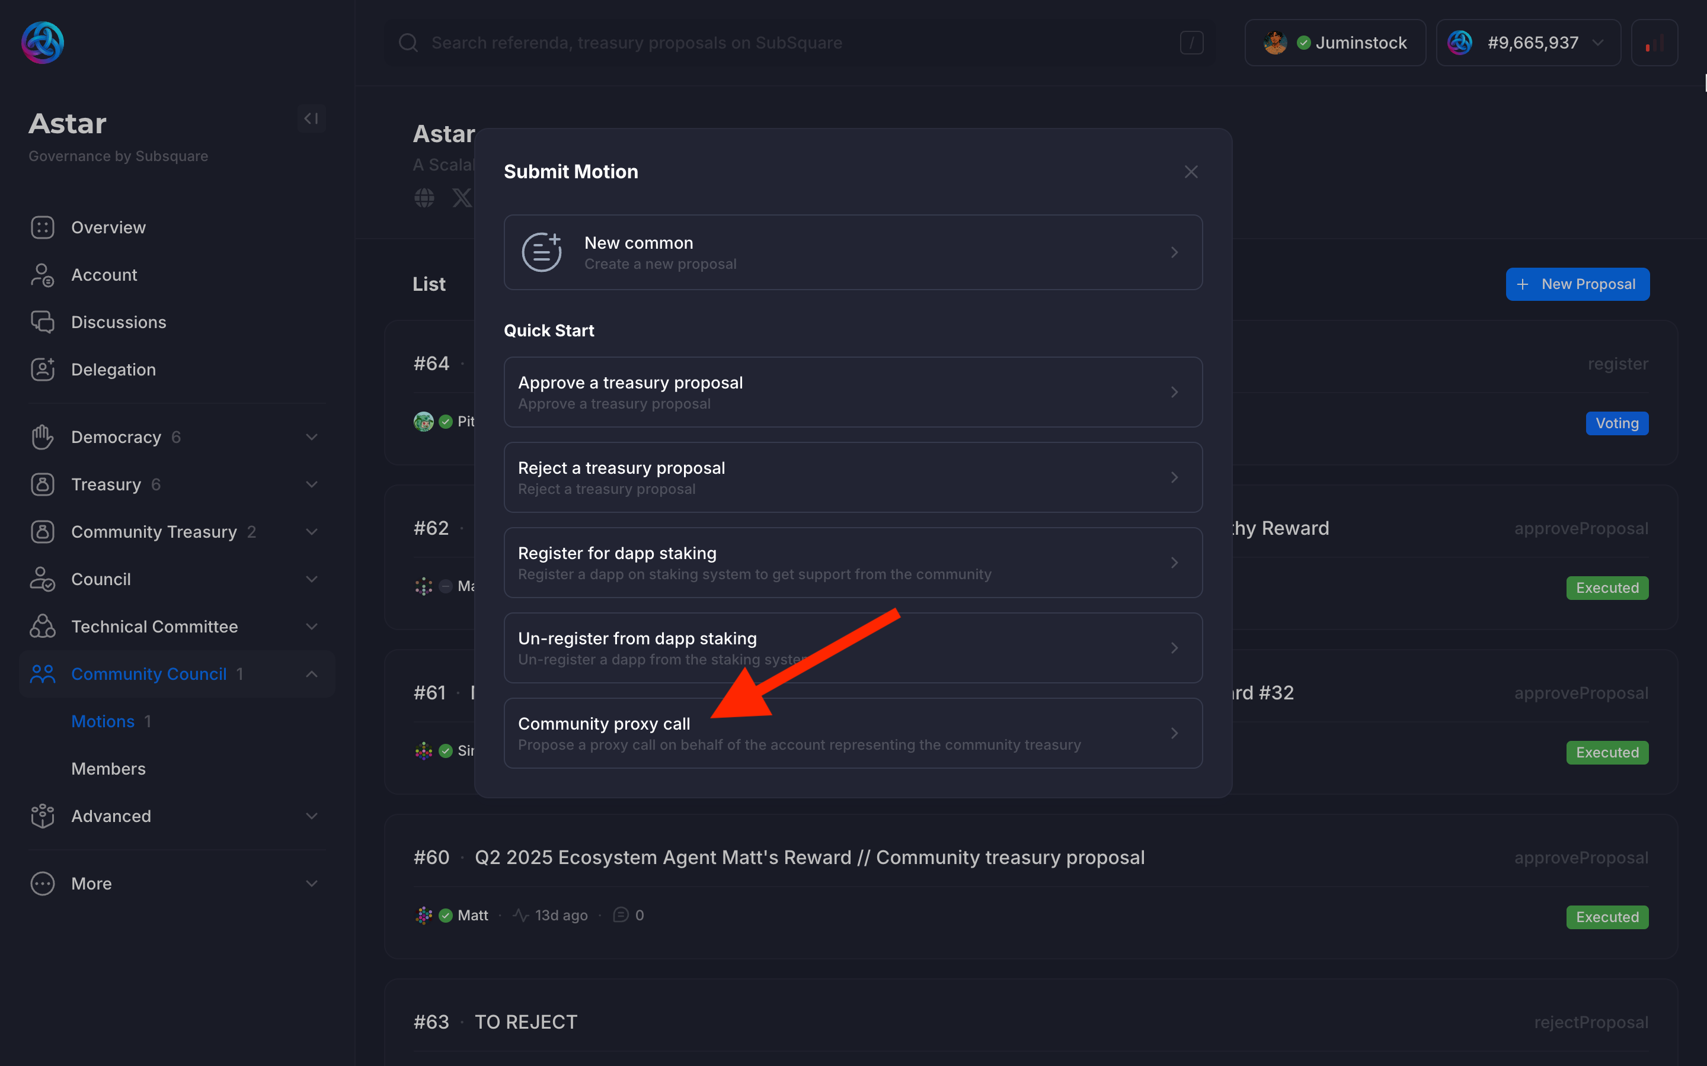Open the Members page under Community Council
1707x1066 pixels.
point(108,769)
